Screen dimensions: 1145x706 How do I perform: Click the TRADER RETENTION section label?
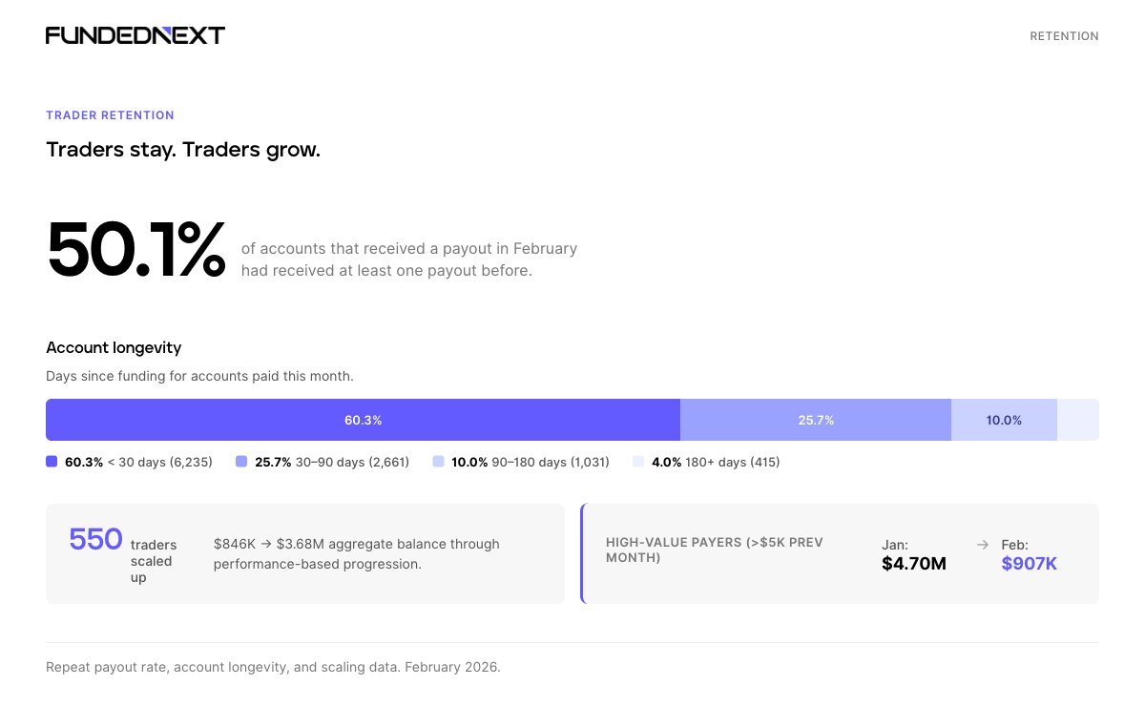110,115
